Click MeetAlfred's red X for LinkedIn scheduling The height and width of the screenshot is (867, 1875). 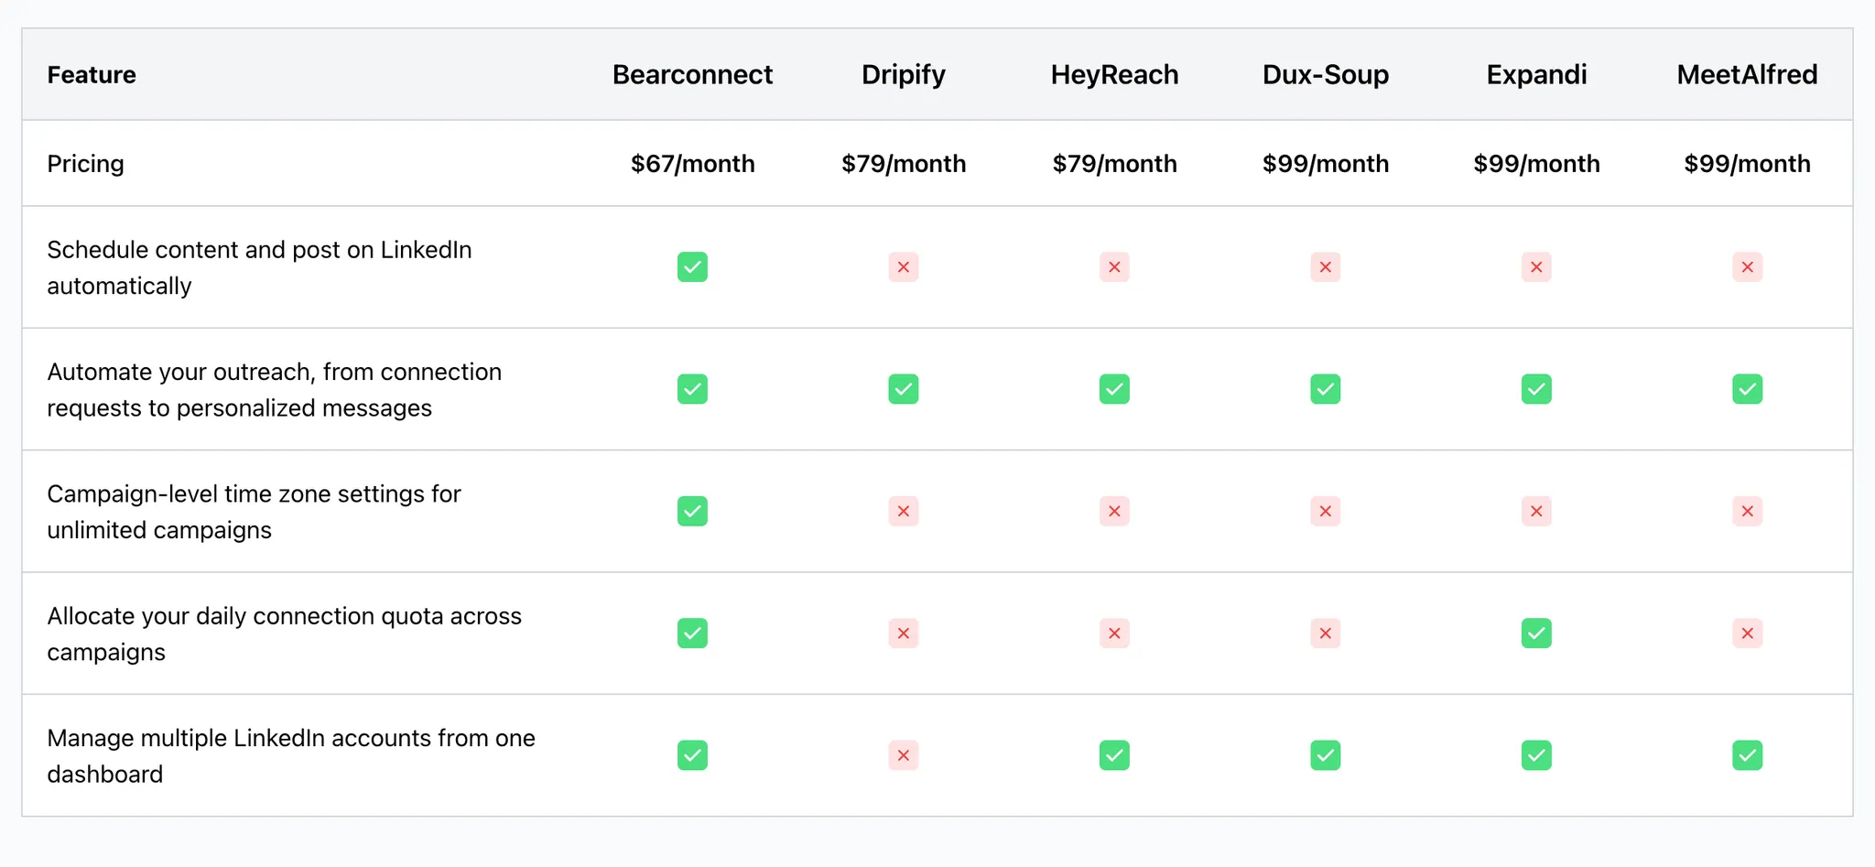1747,267
